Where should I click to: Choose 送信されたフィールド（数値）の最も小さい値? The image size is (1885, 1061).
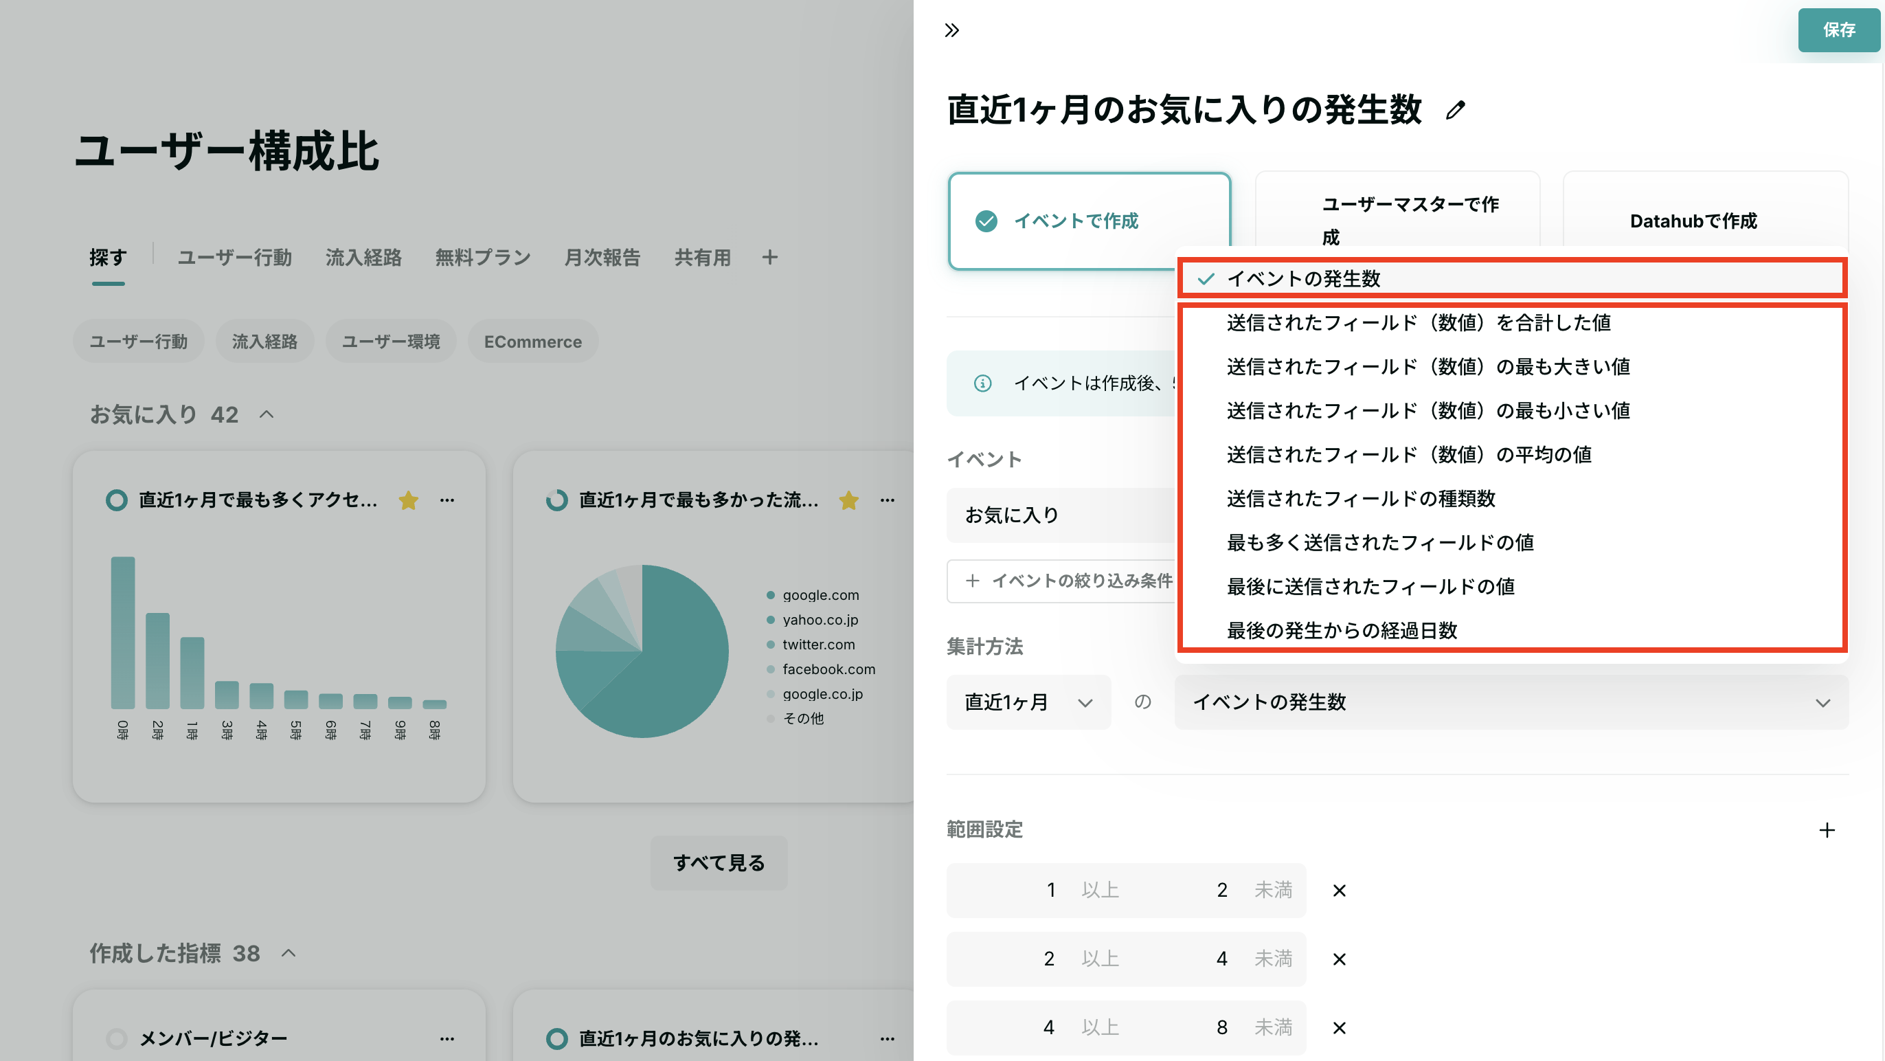1511,410
